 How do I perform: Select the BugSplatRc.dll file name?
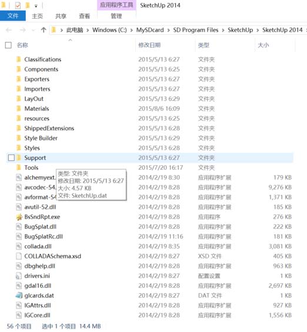point(44,236)
